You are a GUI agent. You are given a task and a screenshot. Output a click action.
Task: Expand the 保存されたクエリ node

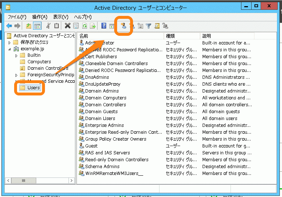click(x=9, y=43)
